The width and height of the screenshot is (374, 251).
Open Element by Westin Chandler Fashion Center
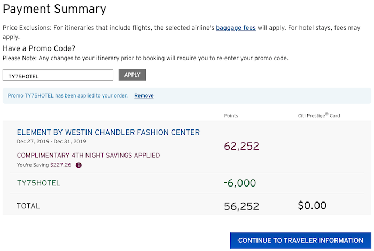coord(108,132)
